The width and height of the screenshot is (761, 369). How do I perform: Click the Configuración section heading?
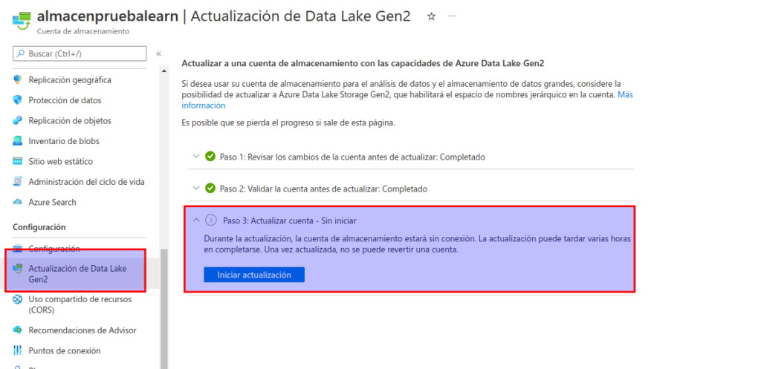coord(39,227)
